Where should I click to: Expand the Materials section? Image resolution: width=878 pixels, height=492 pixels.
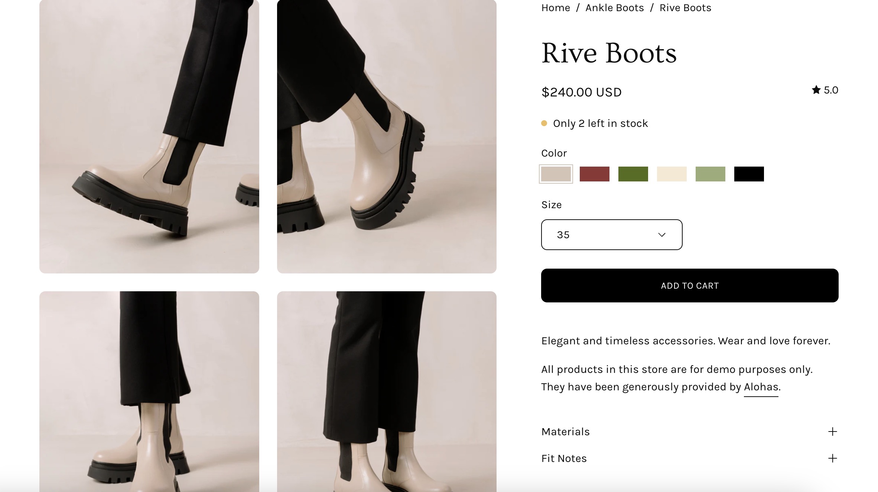[565, 432]
